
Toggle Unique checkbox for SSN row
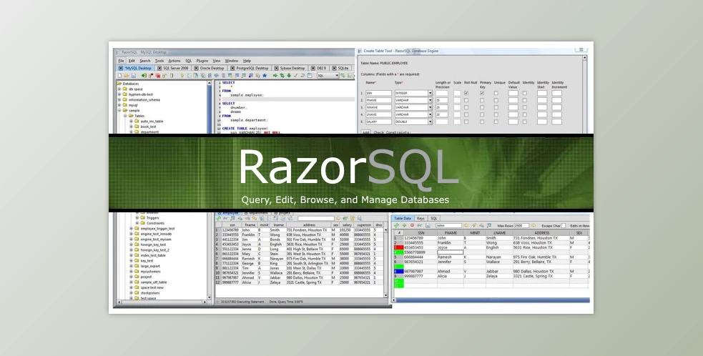496,93
